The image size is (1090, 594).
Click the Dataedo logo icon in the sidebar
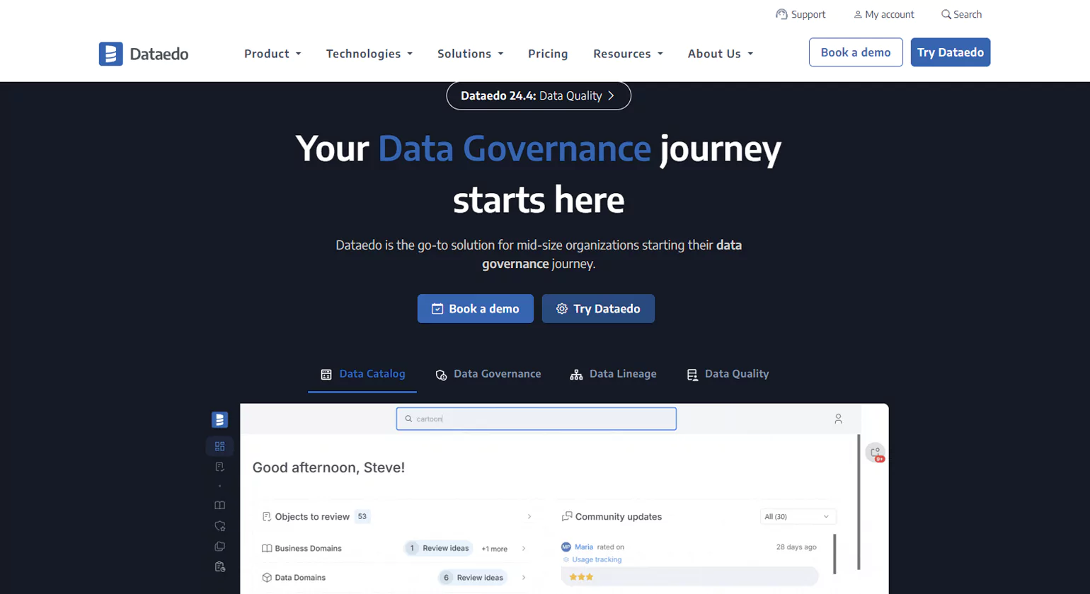219,419
